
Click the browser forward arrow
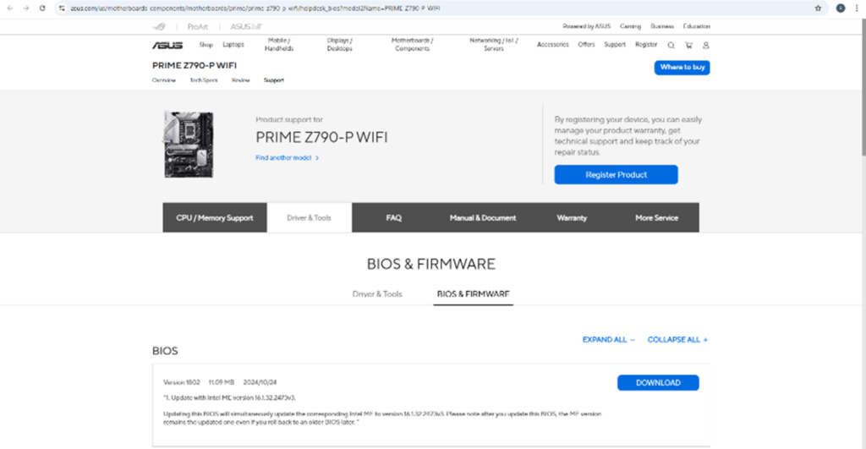click(26, 8)
